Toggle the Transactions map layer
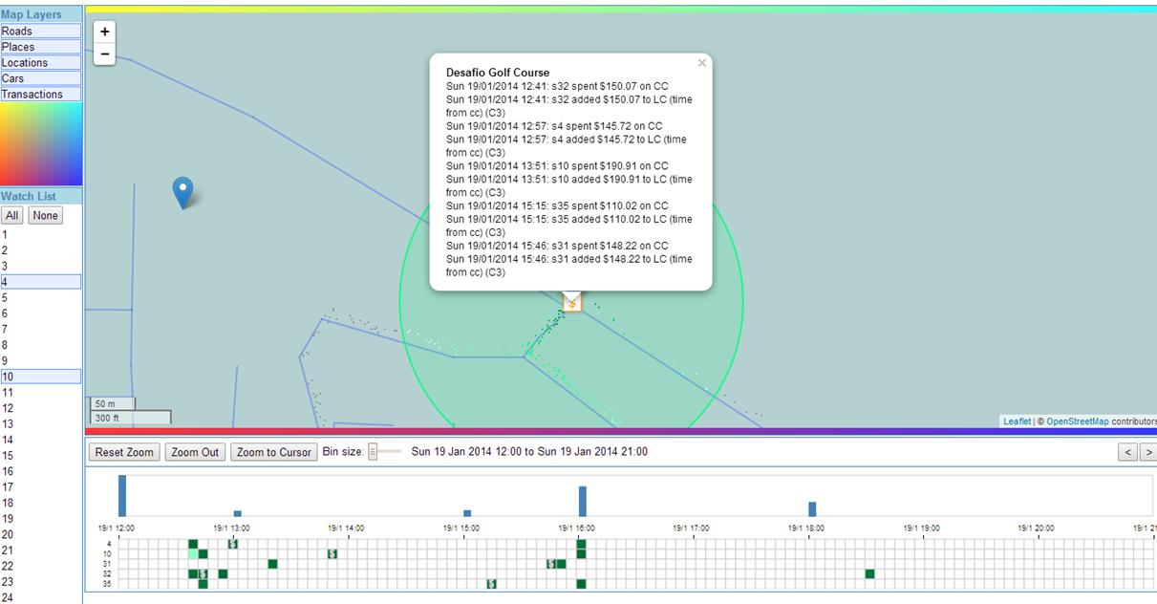1157x604 pixels. [x=40, y=95]
